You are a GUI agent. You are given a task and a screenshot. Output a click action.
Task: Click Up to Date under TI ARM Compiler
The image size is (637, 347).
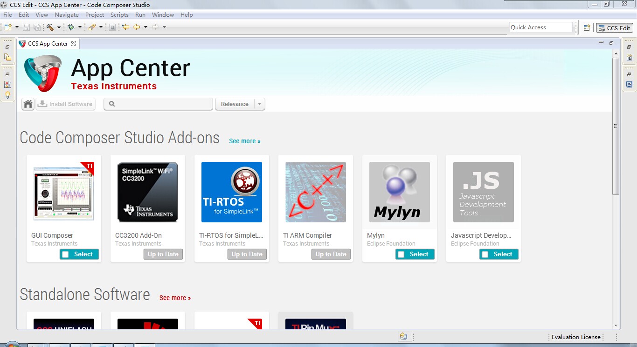tap(331, 254)
